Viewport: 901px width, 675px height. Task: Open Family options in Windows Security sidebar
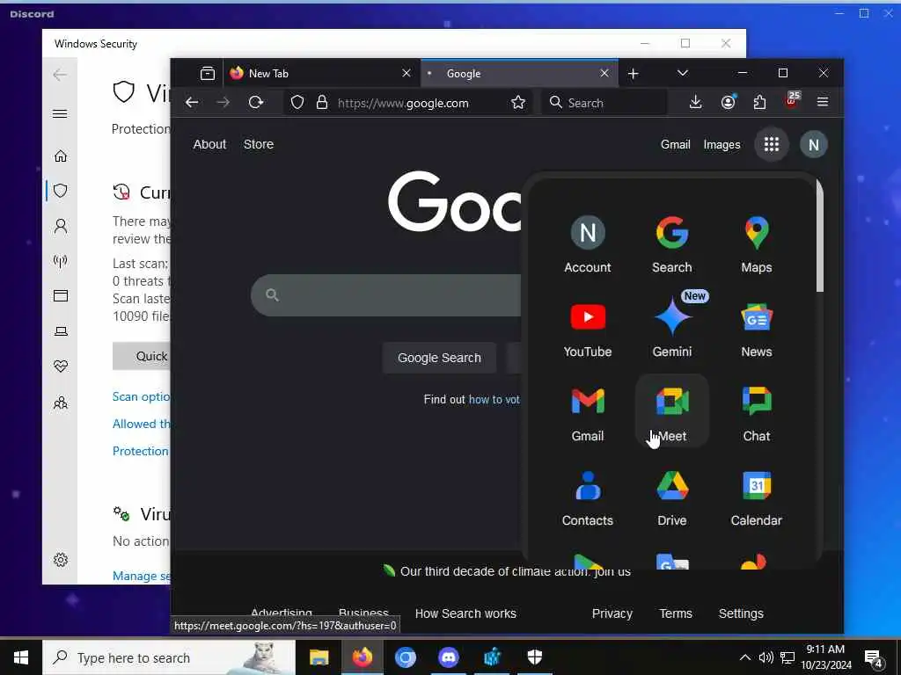[x=61, y=403]
